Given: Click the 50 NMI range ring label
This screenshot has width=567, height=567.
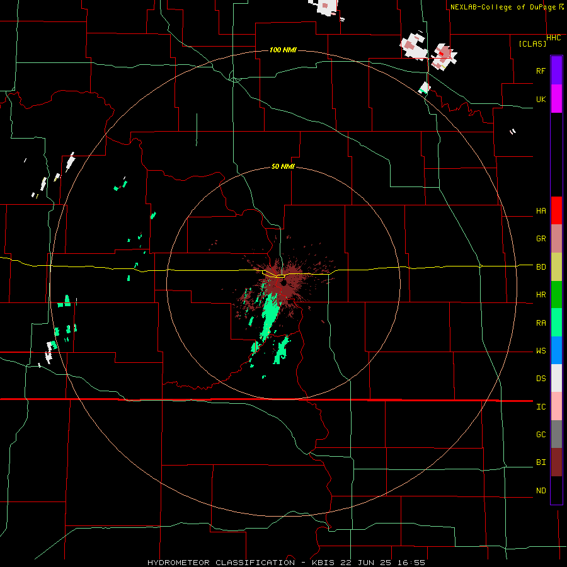Looking at the screenshot, I should tap(283, 166).
